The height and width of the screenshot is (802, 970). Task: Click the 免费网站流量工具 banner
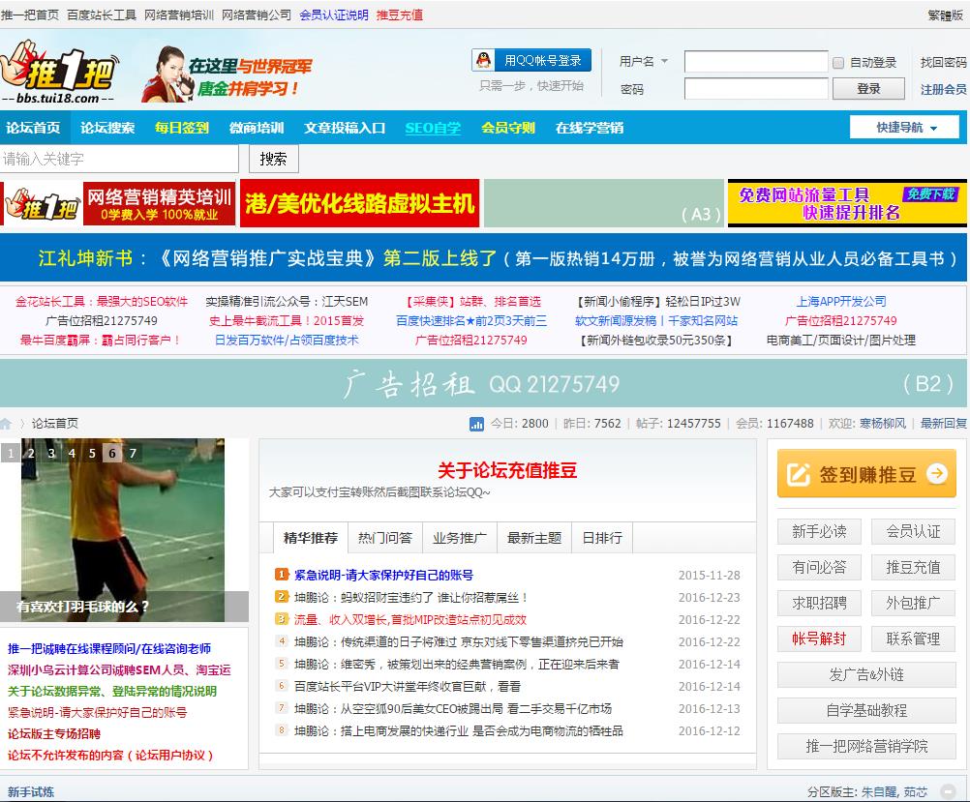(x=847, y=203)
